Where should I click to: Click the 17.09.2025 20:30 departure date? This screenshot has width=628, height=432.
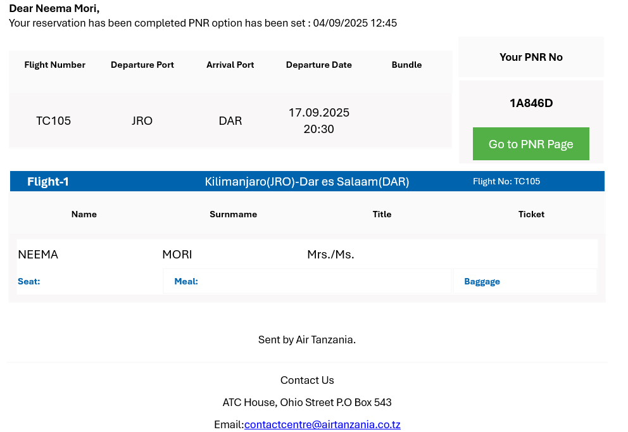click(x=318, y=121)
